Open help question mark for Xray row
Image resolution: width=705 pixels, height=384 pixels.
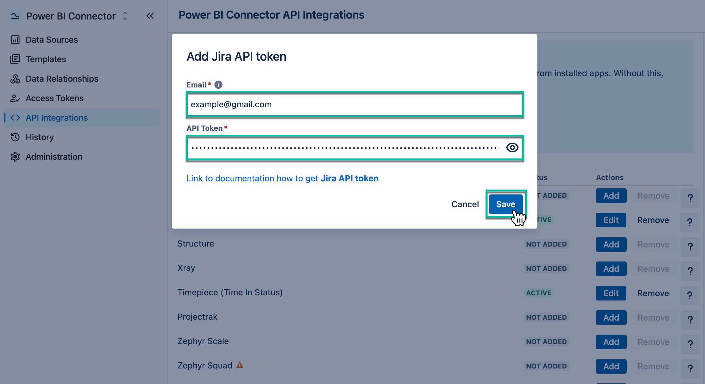(x=690, y=271)
